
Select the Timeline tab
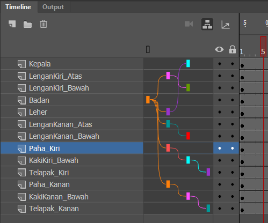18,7
